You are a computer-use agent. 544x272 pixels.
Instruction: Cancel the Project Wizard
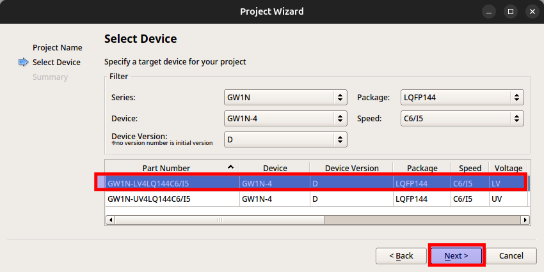click(511, 256)
